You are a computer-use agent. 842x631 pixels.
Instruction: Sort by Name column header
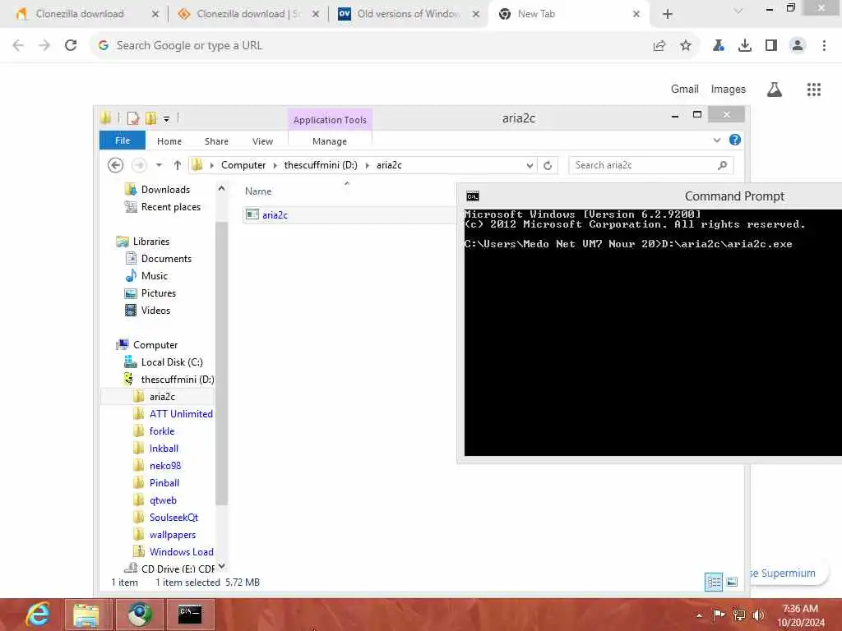tap(258, 191)
